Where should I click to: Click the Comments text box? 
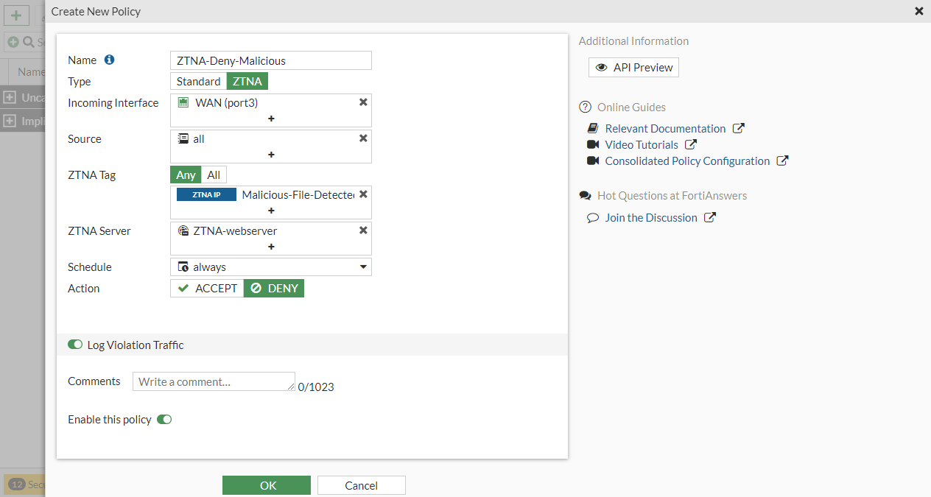click(214, 381)
